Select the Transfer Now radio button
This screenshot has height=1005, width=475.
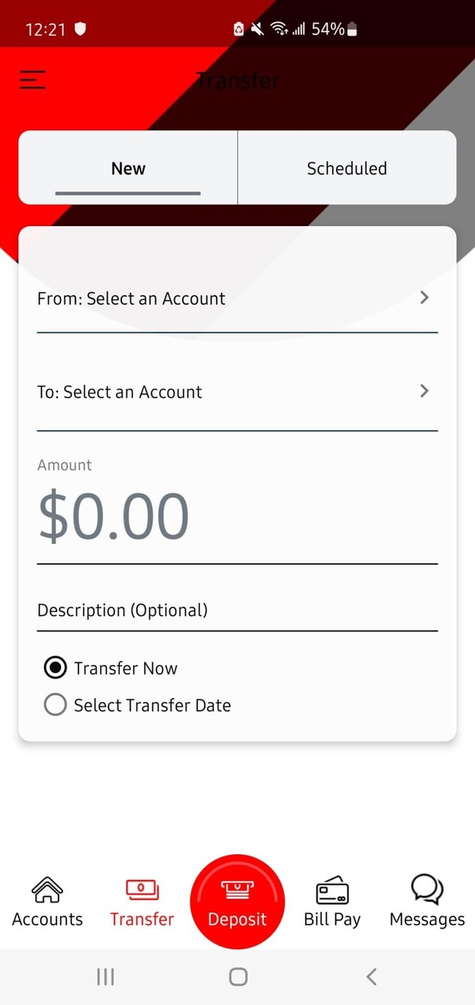click(55, 667)
